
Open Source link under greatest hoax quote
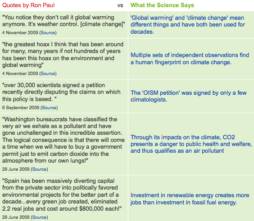[x=48, y=74]
